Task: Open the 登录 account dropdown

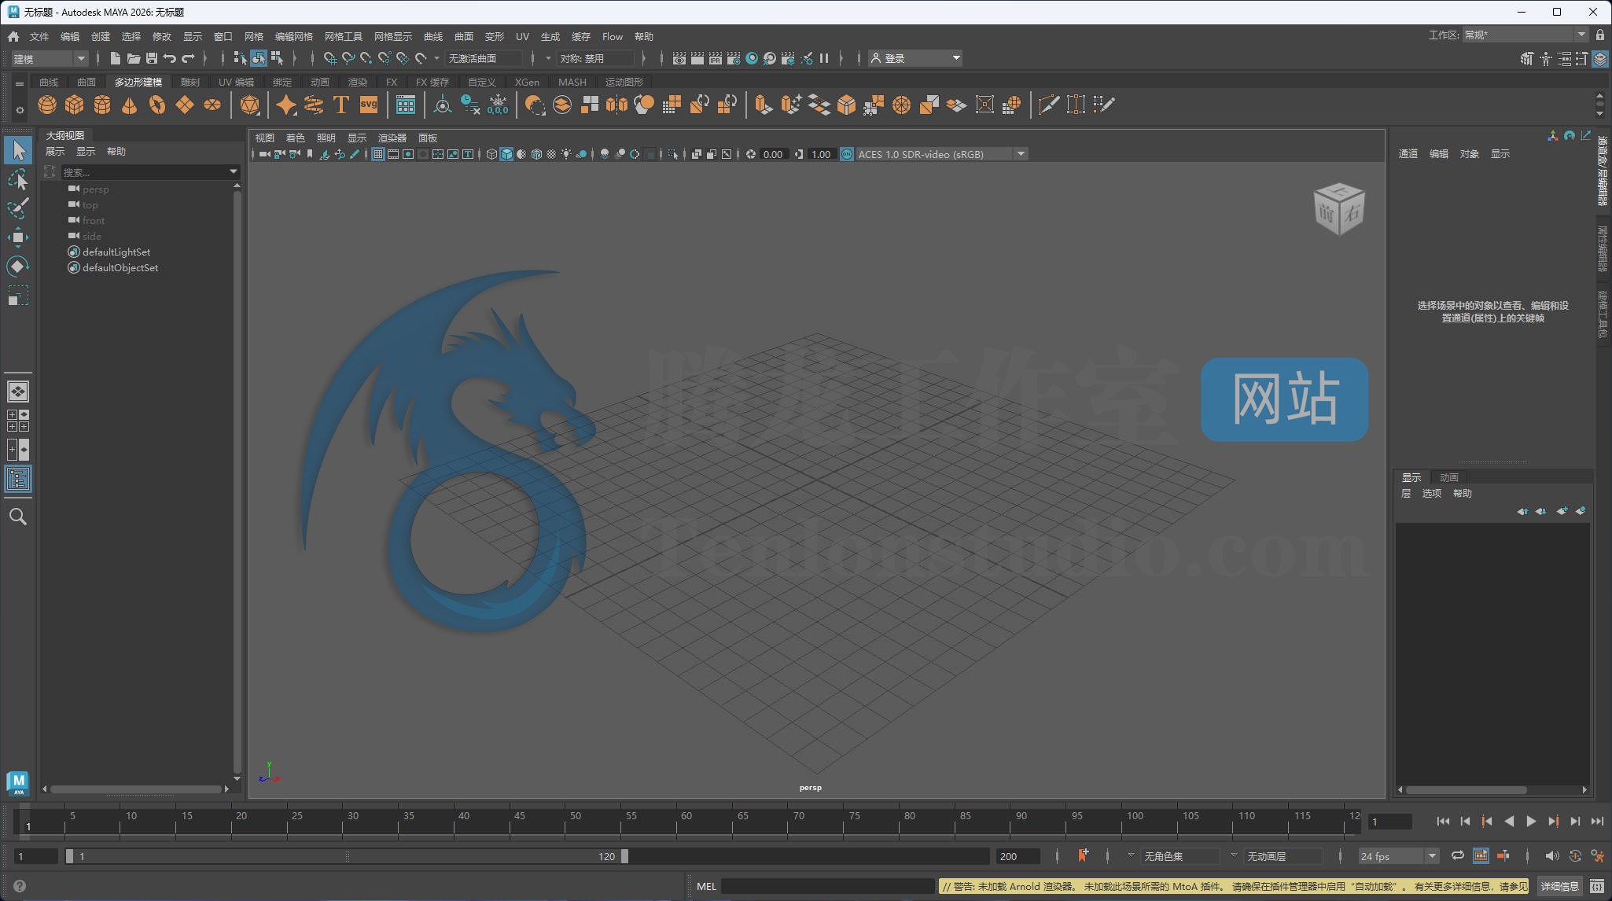Action: pos(915,58)
